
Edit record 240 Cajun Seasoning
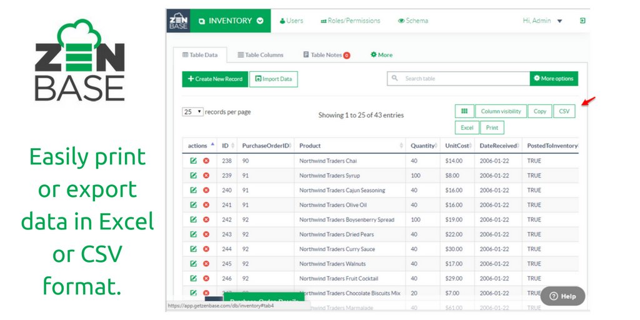[x=194, y=190]
